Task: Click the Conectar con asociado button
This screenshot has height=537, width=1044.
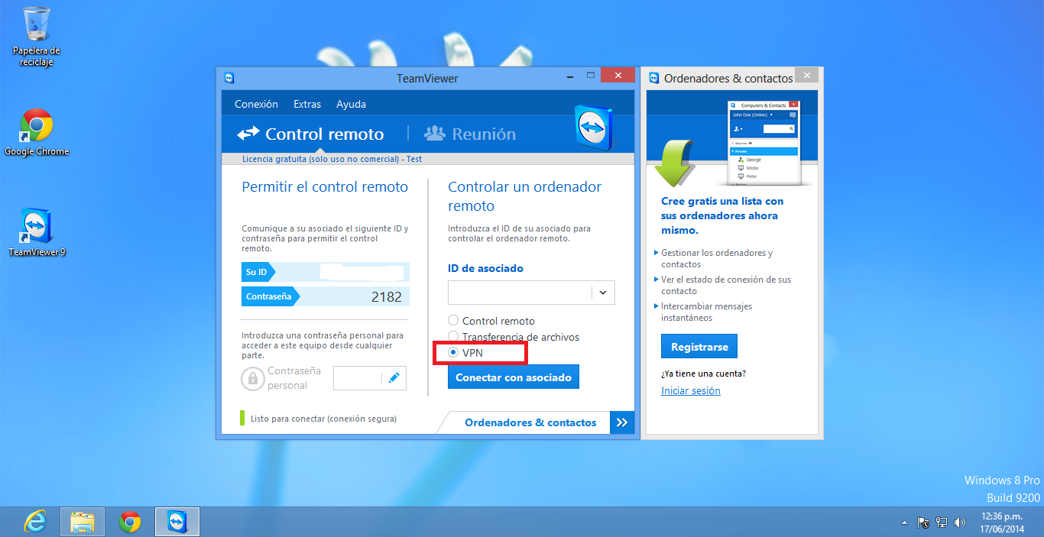Action: 514,377
